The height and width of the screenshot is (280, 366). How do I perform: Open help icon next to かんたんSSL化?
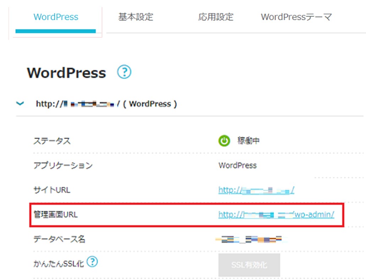[x=92, y=262]
